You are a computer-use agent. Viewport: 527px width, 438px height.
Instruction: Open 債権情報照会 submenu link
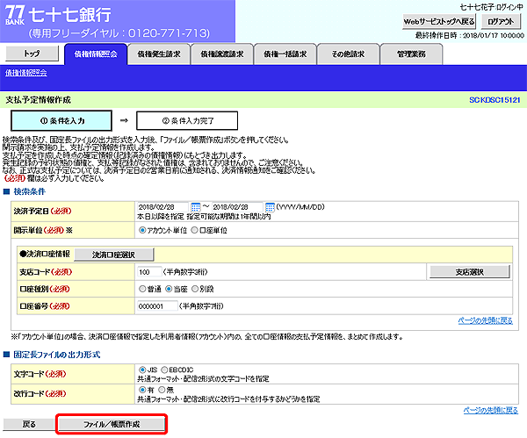(25, 73)
